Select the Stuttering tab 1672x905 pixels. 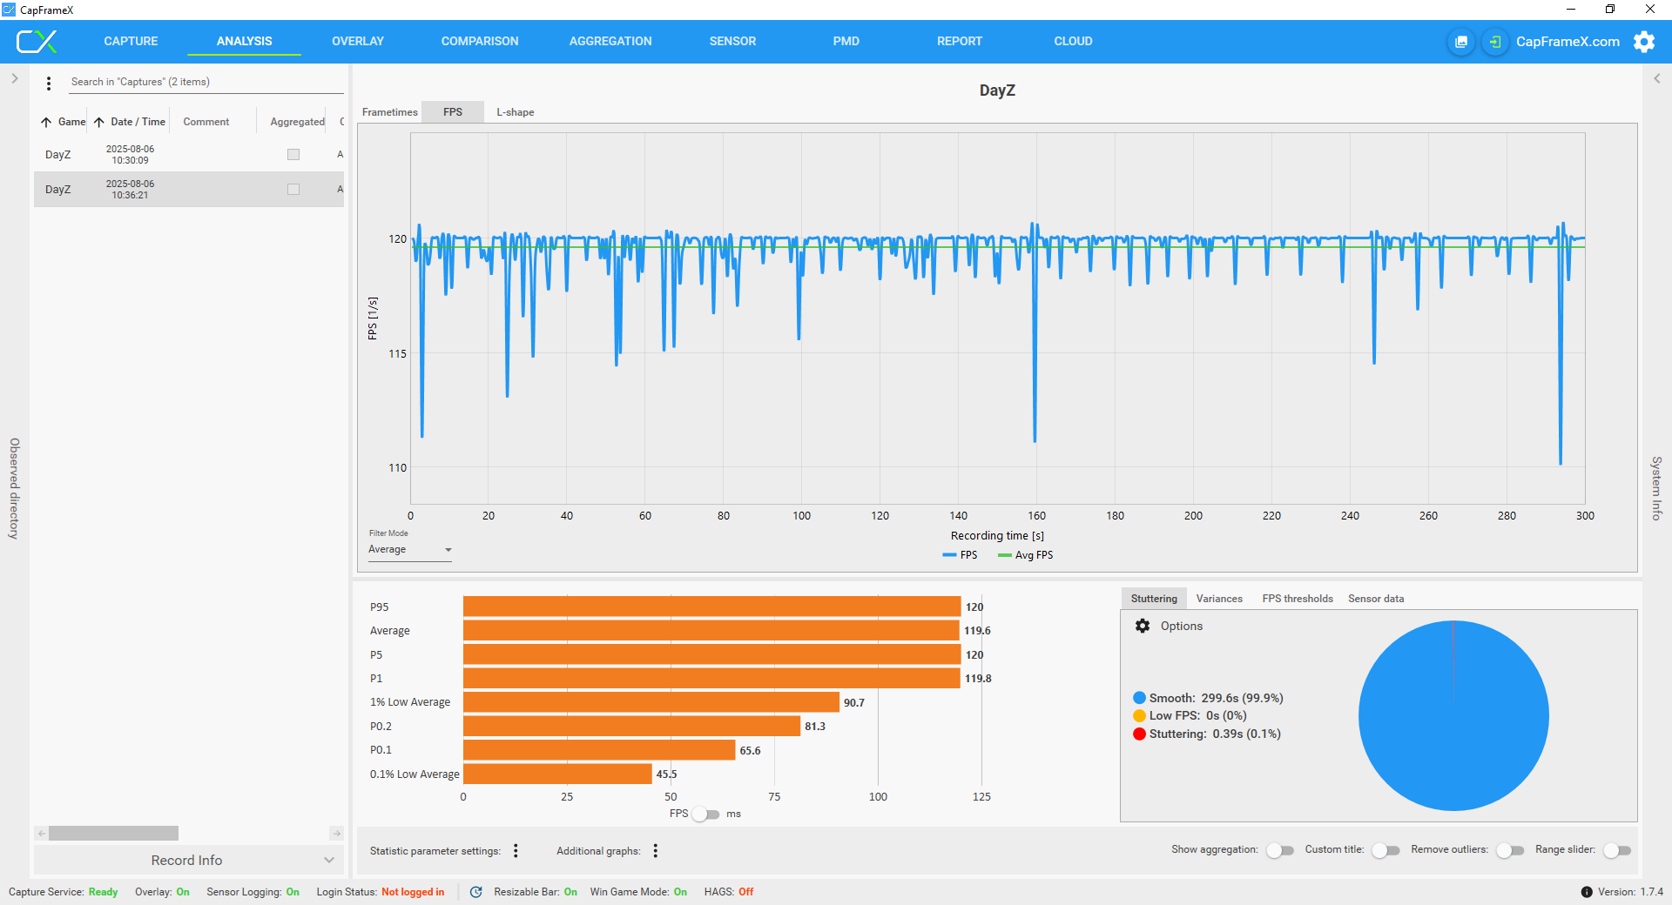click(1154, 599)
